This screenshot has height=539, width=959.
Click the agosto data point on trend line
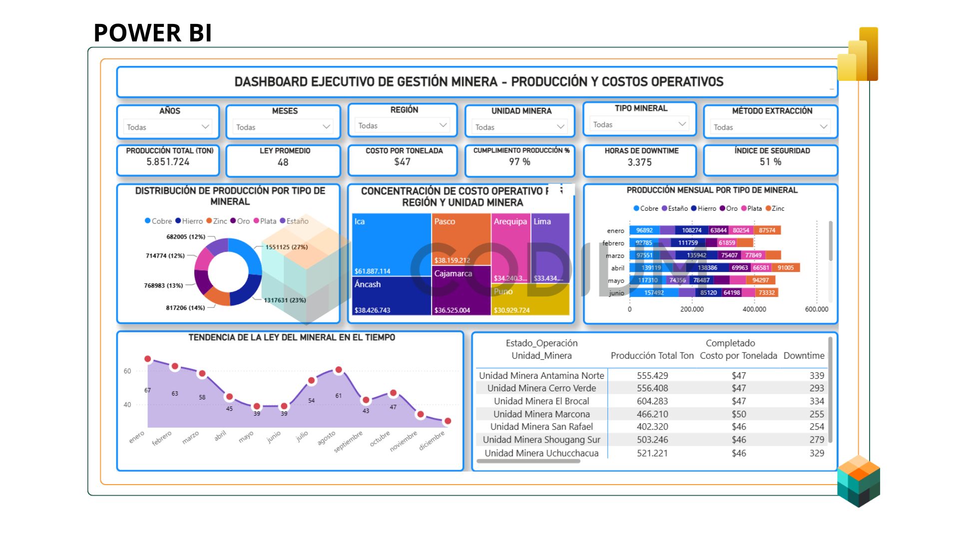(x=339, y=370)
